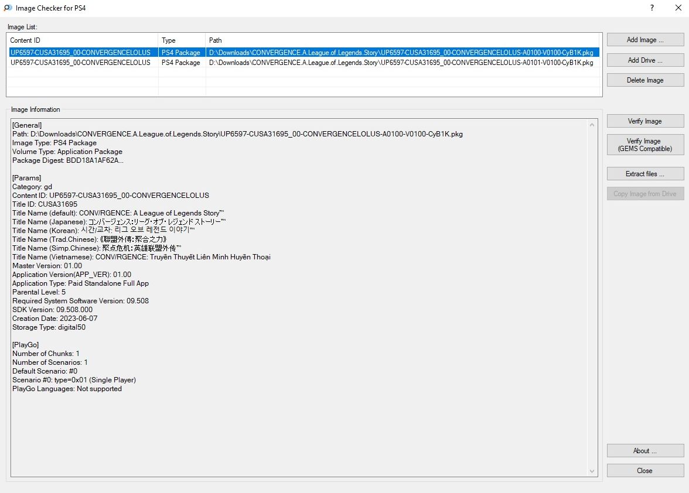Click the Category: gd line

pos(32,187)
